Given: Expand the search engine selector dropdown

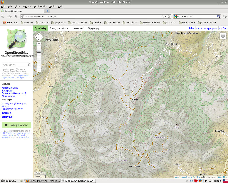Looking at the screenshot, I should point(176,17).
